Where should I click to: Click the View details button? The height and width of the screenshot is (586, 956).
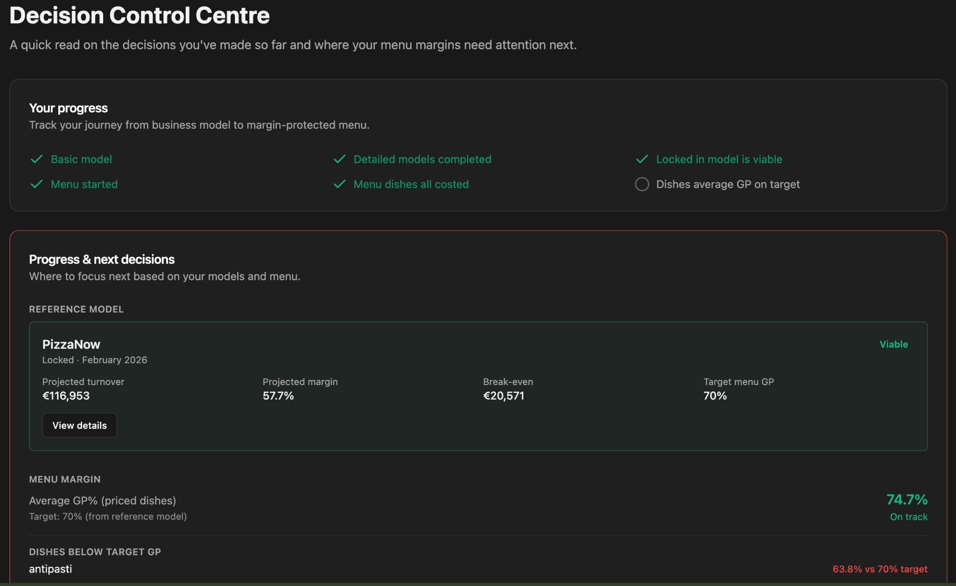click(79, 425)
